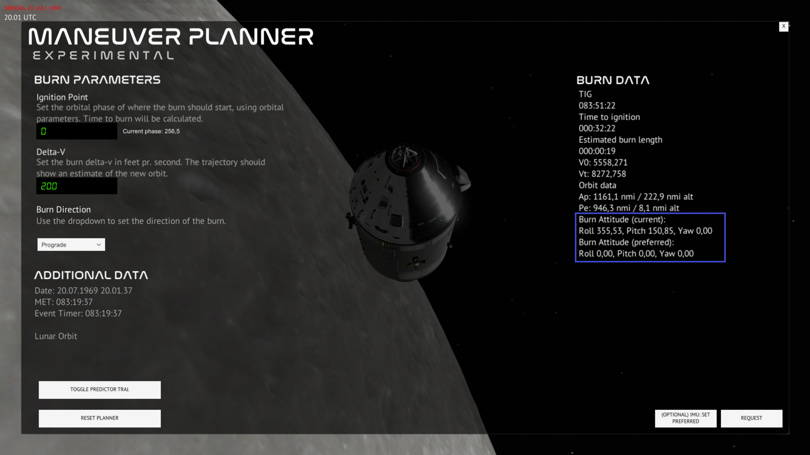Click the Reset Planner button
Viewport: 810px width, 455px height.
(100, 418)
